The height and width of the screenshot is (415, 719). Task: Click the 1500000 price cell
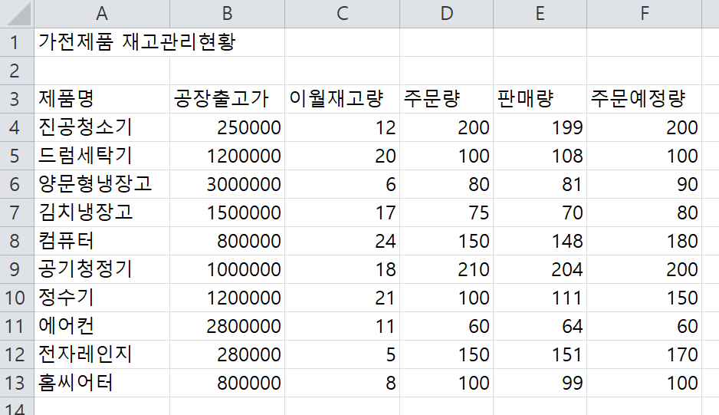click(227, 212)
